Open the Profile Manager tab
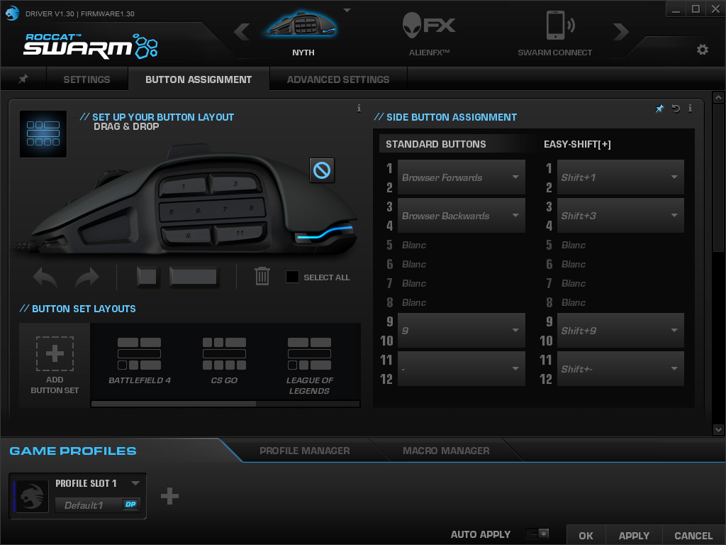Image resolution: width=726 pixels, height=545 pixels. (x=305, y=451)
